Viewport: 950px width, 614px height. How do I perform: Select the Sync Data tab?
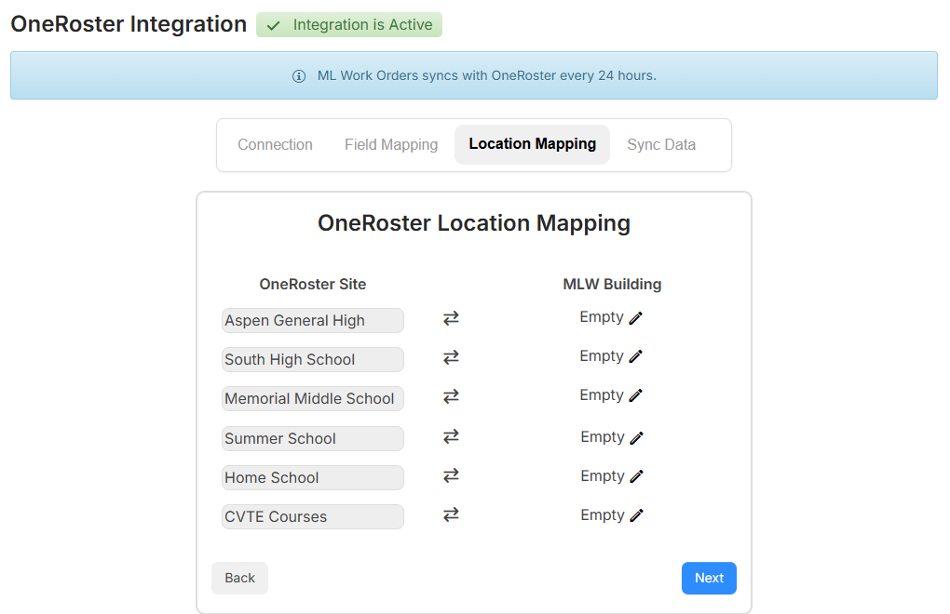[x=661, y=144]
